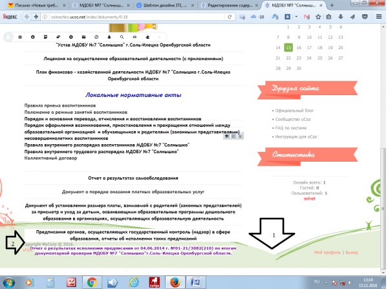Open 'Инструкции для uCoz' link

pyautogui.click(x=296, y=136)
